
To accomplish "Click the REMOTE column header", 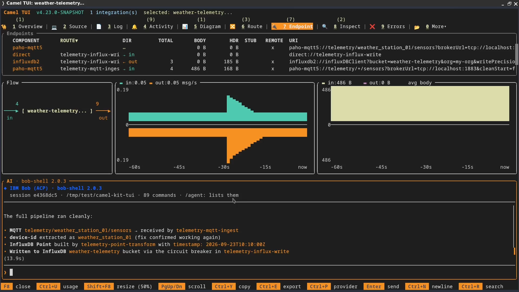I will 274,41.
